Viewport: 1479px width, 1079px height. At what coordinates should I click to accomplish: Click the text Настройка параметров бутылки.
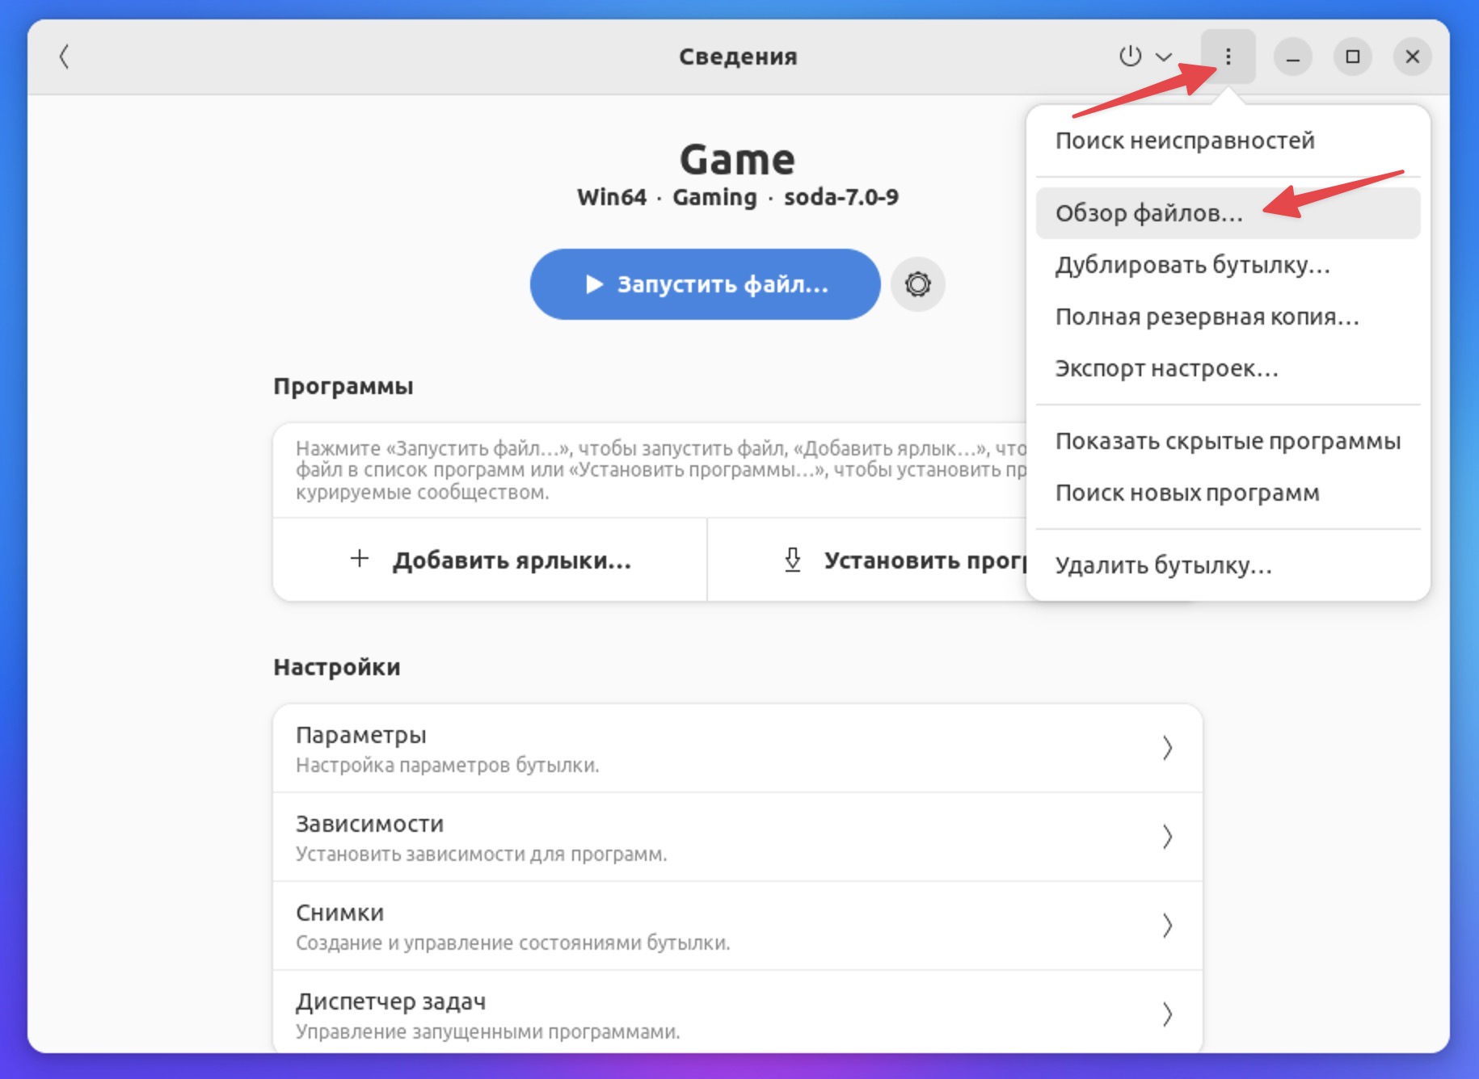tap(448, 765)
